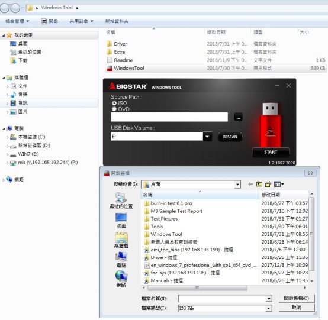Select Tools folder in dialog

point(153,227)
